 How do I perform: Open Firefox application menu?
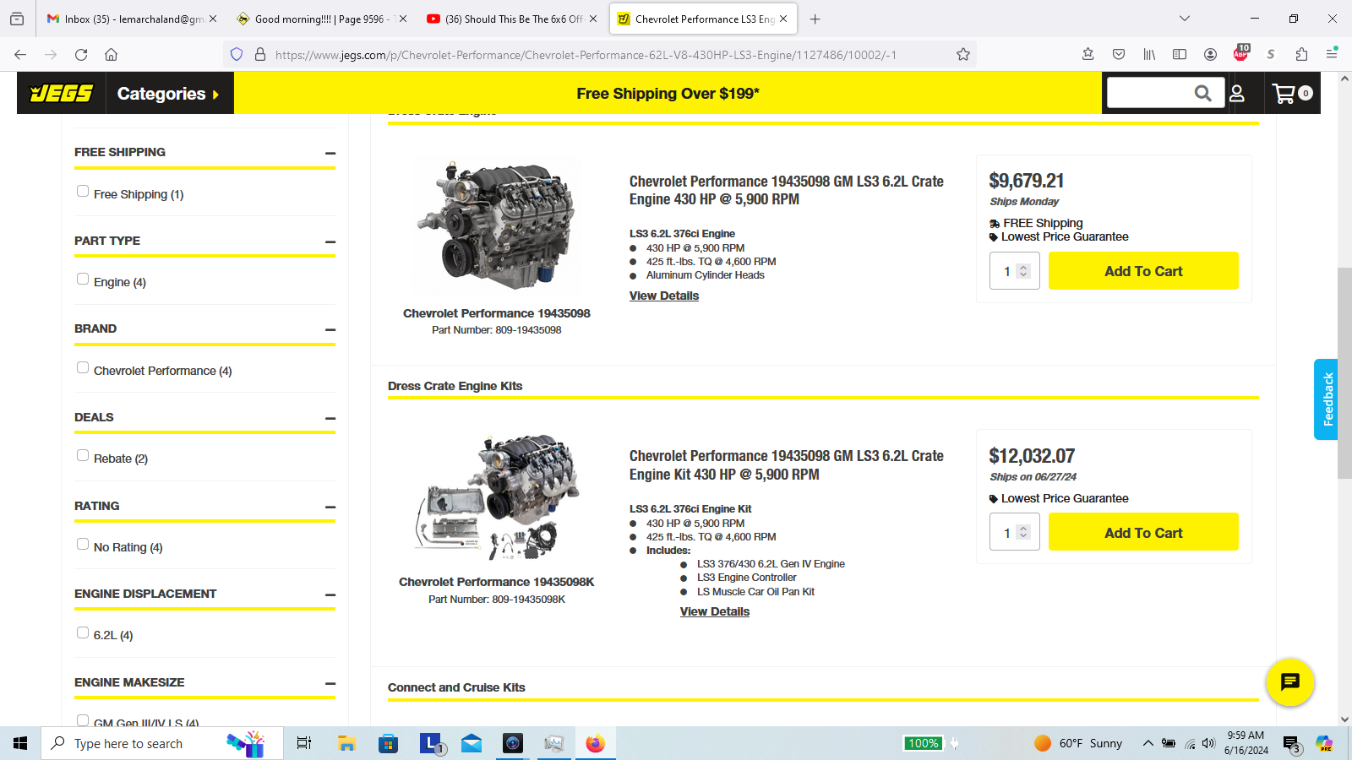pos(1332,54)
